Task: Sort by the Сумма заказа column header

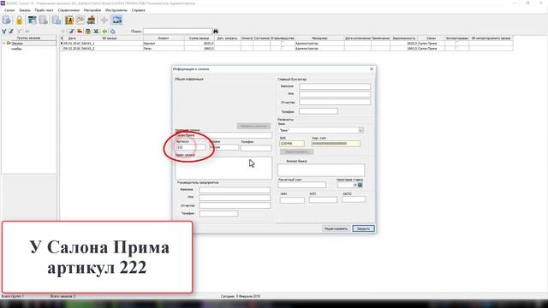Action: tap(200, 38)
